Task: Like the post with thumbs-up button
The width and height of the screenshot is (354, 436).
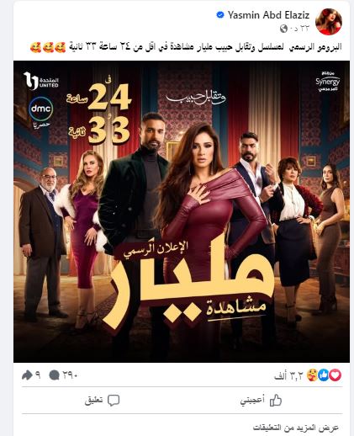Action: point(261,401)
